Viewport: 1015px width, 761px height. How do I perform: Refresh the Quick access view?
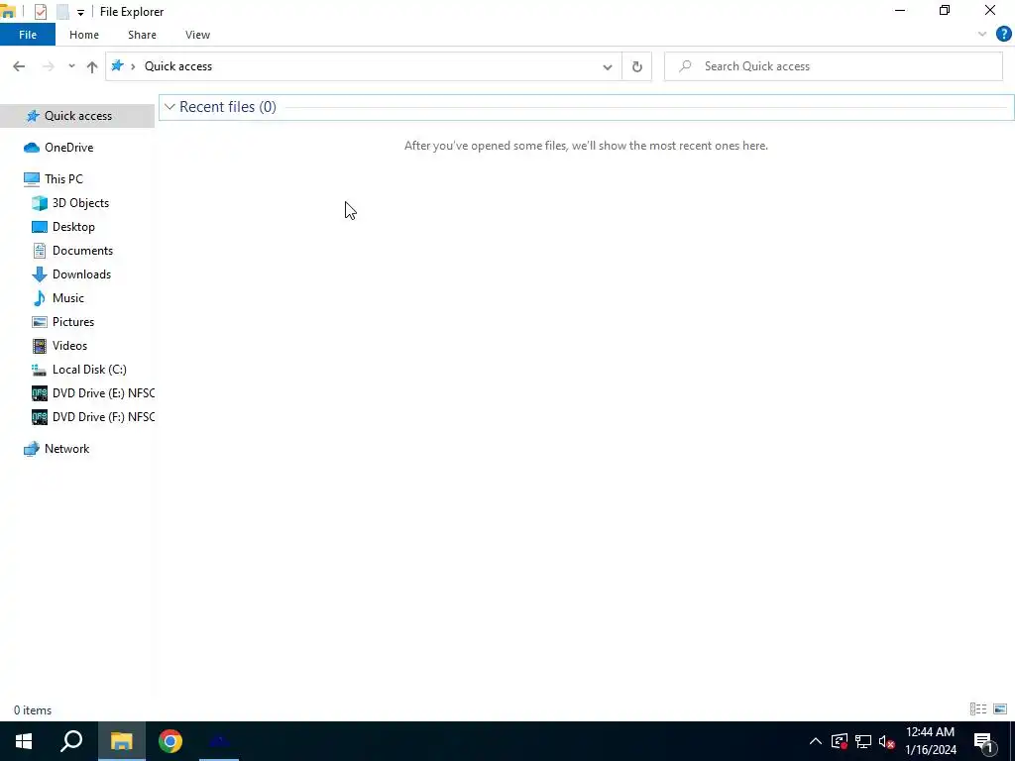[x=637, y=66]
